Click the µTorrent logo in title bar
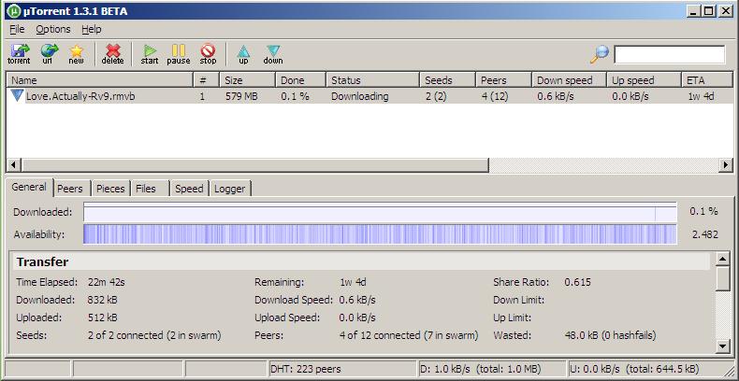 tap(14, 11)
